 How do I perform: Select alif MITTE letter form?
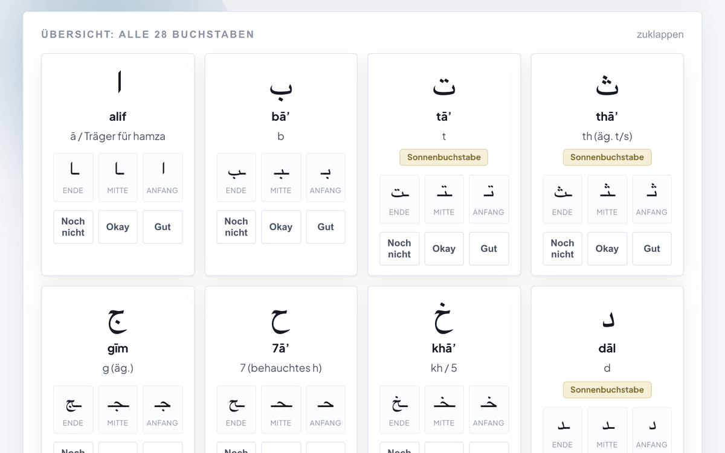pyautogui.click(x=118, y=177)
